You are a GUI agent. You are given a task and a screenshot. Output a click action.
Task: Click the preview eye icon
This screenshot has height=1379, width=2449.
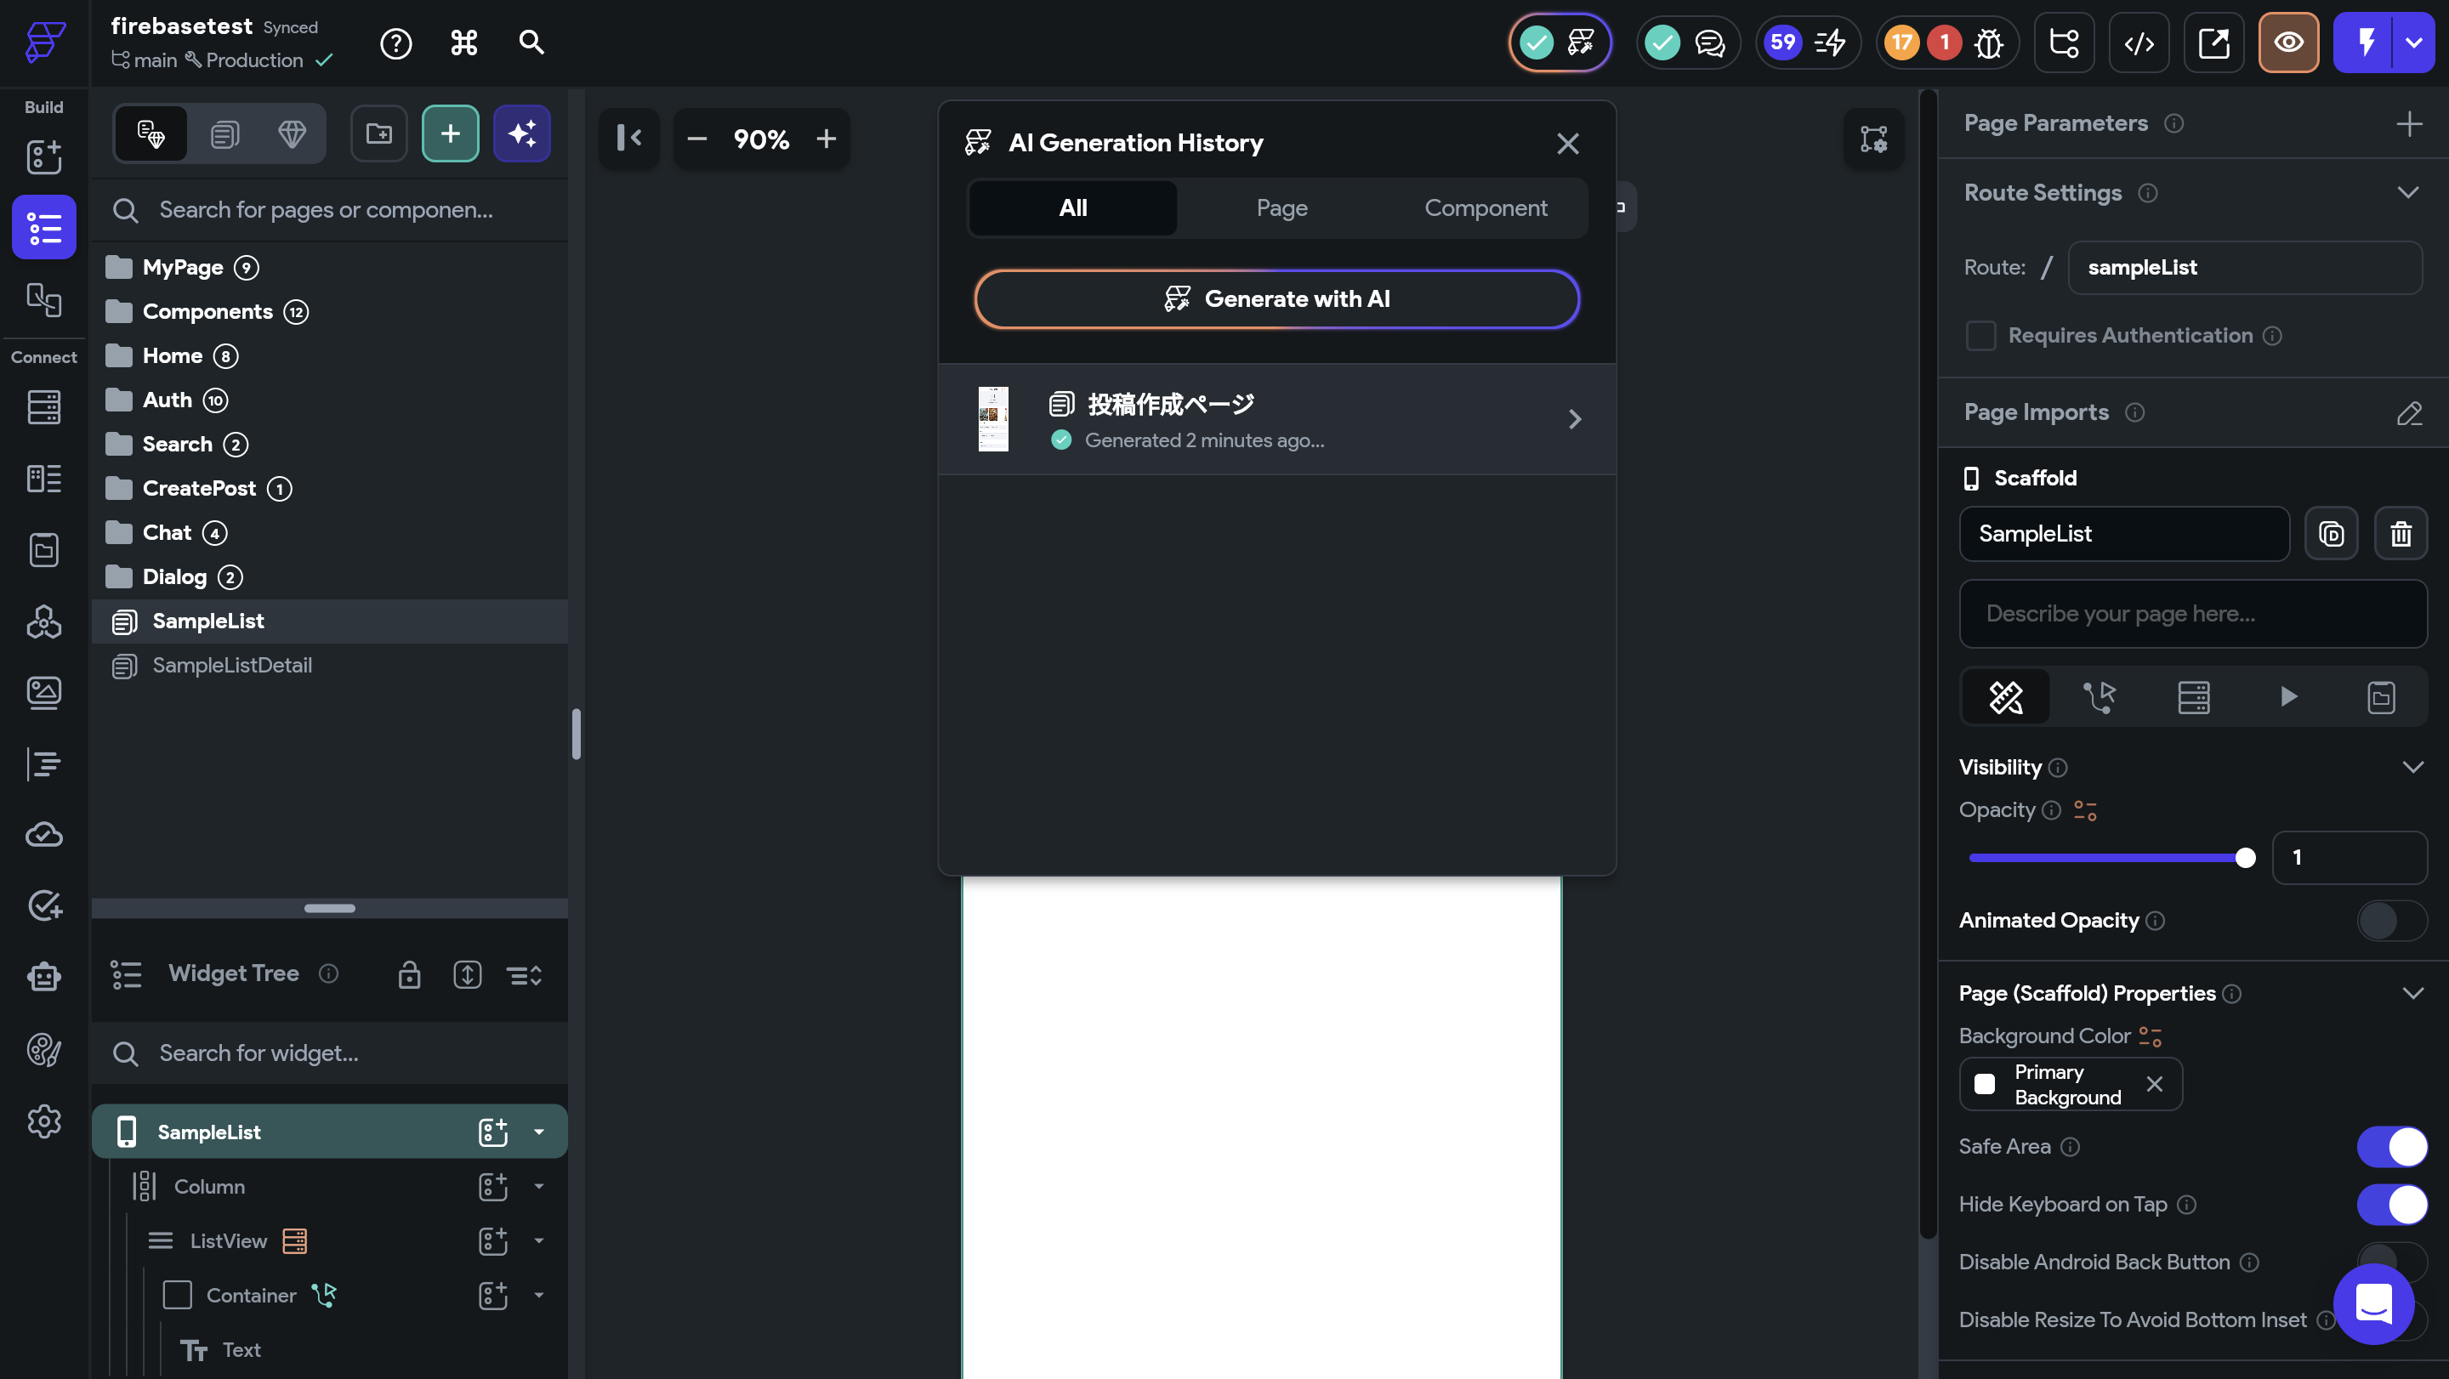pyautogui.click(x=2287, y=43)
